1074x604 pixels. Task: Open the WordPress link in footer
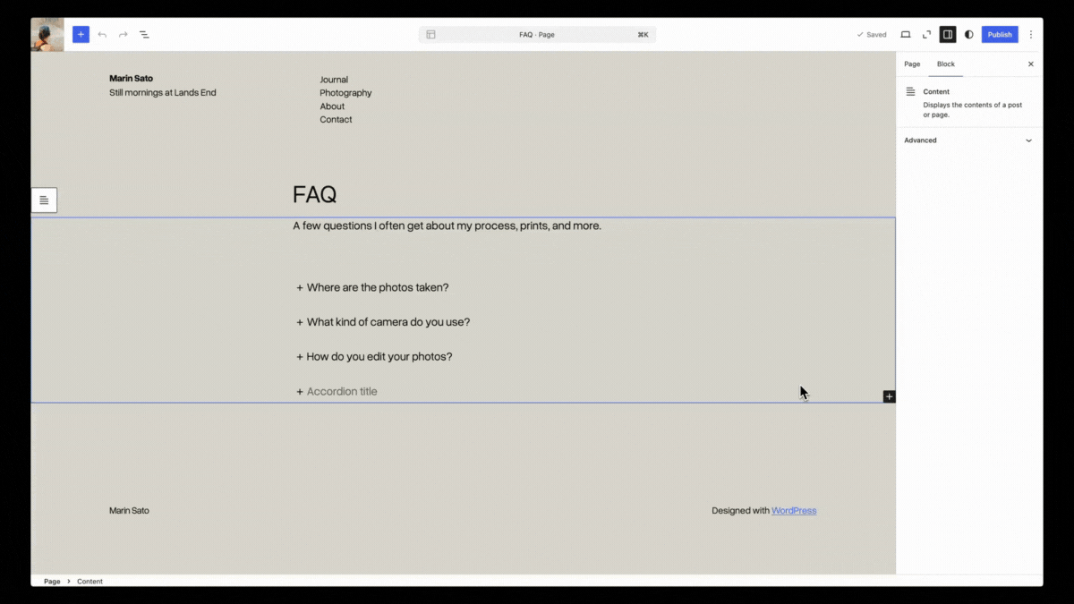click(x=794, y=511)
